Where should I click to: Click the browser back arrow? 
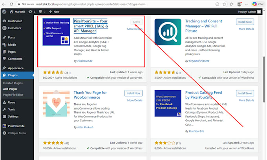pos(4,4)
